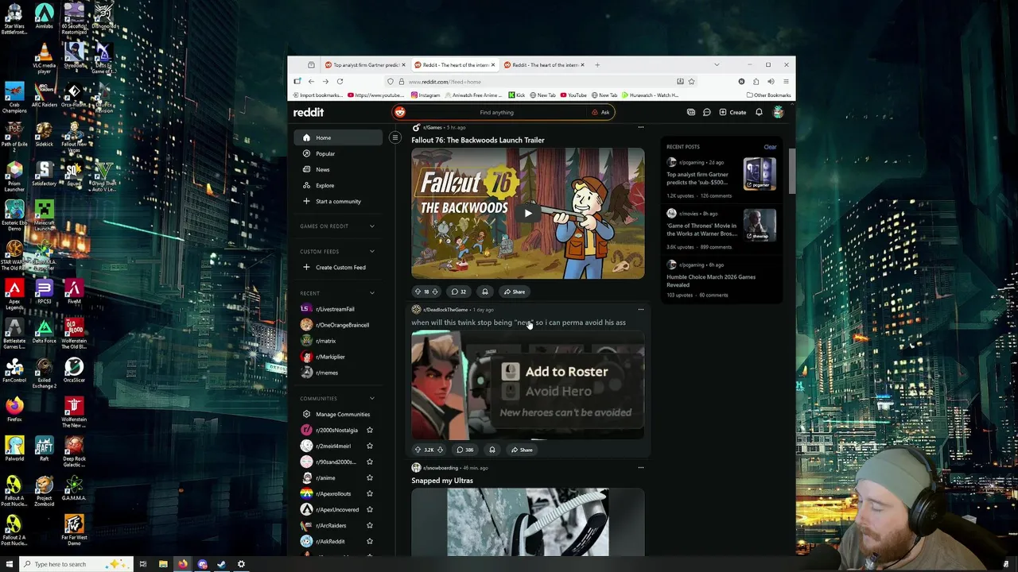Viewport: 1018px width, 572px height.
Task: Open r/matrix from recent list
Action: (338, 341)
